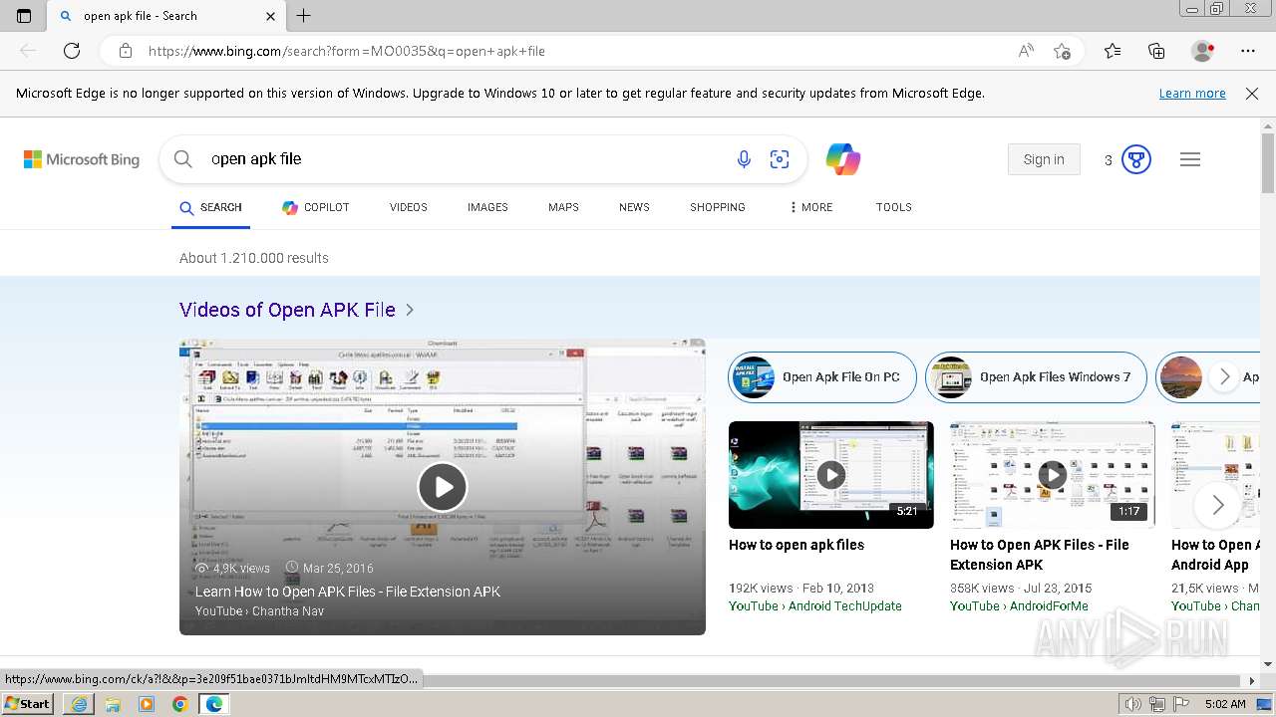This screenshot has width=1276, height=717.
Task: Show more video filter chips arrow
Action: [x=1224, y=376]
